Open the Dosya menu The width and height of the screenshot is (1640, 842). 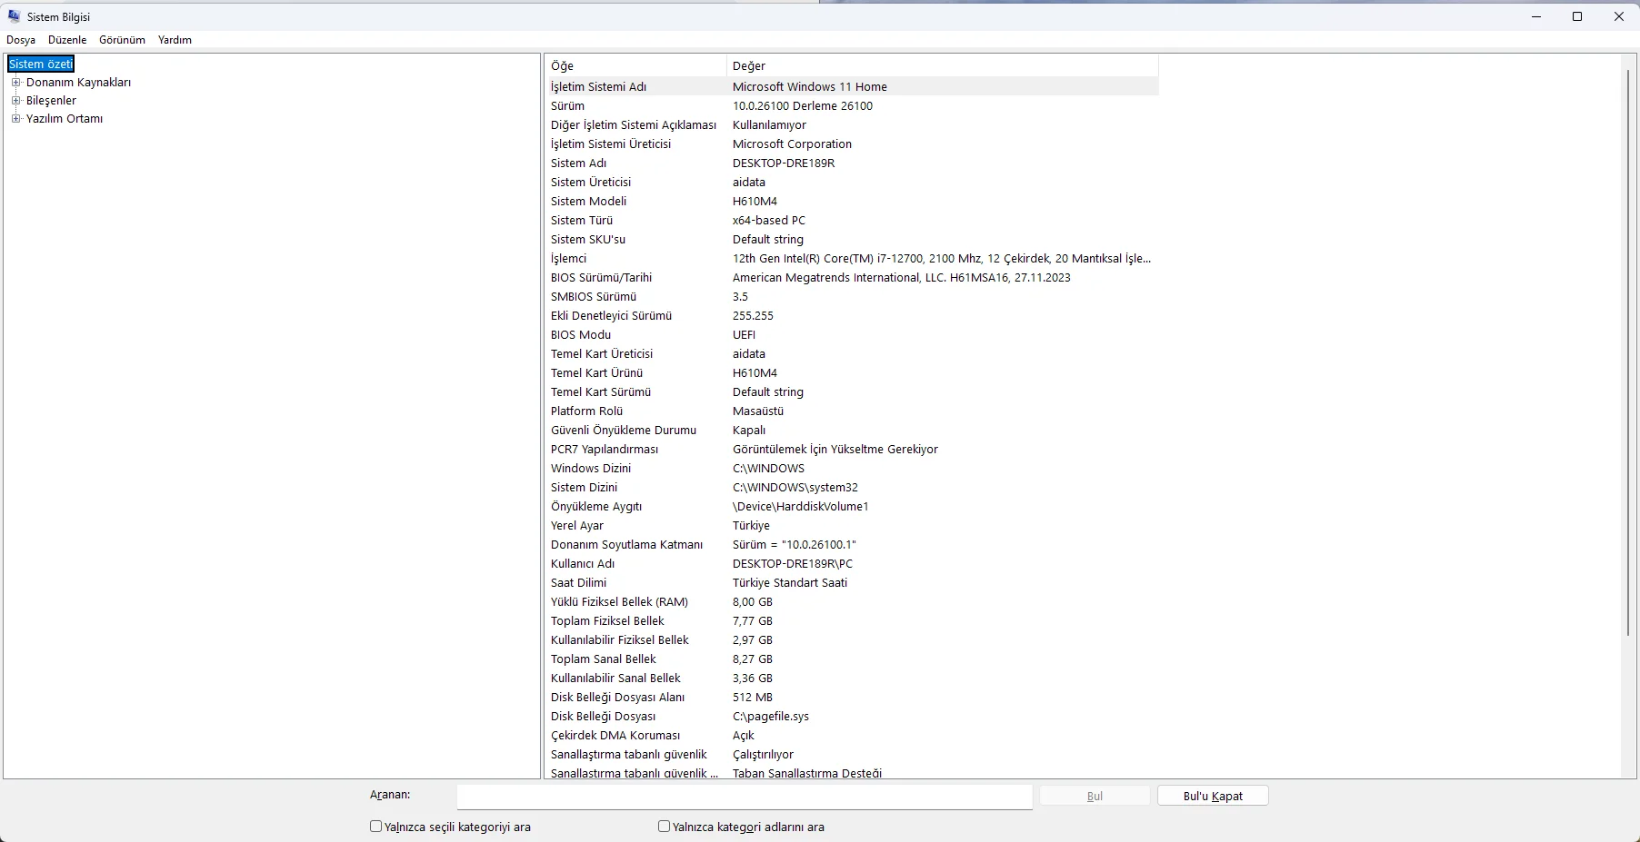coord(21,40)
